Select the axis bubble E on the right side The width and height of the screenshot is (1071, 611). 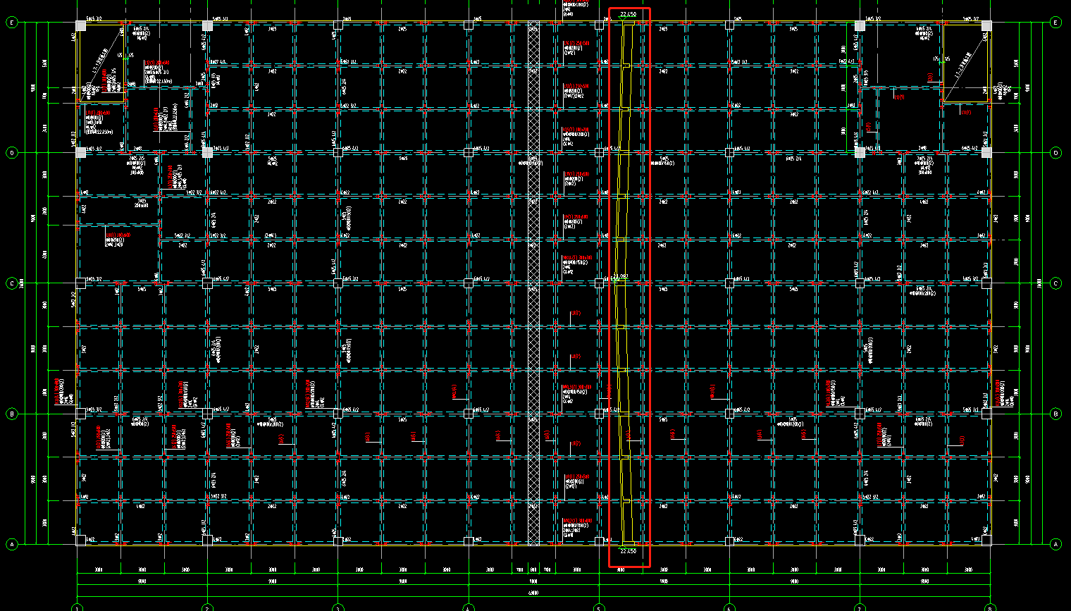tap(1055, 23)
